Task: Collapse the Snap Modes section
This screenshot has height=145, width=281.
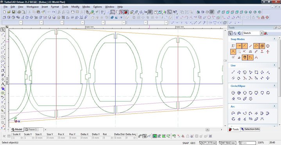Action: point(274,39)
